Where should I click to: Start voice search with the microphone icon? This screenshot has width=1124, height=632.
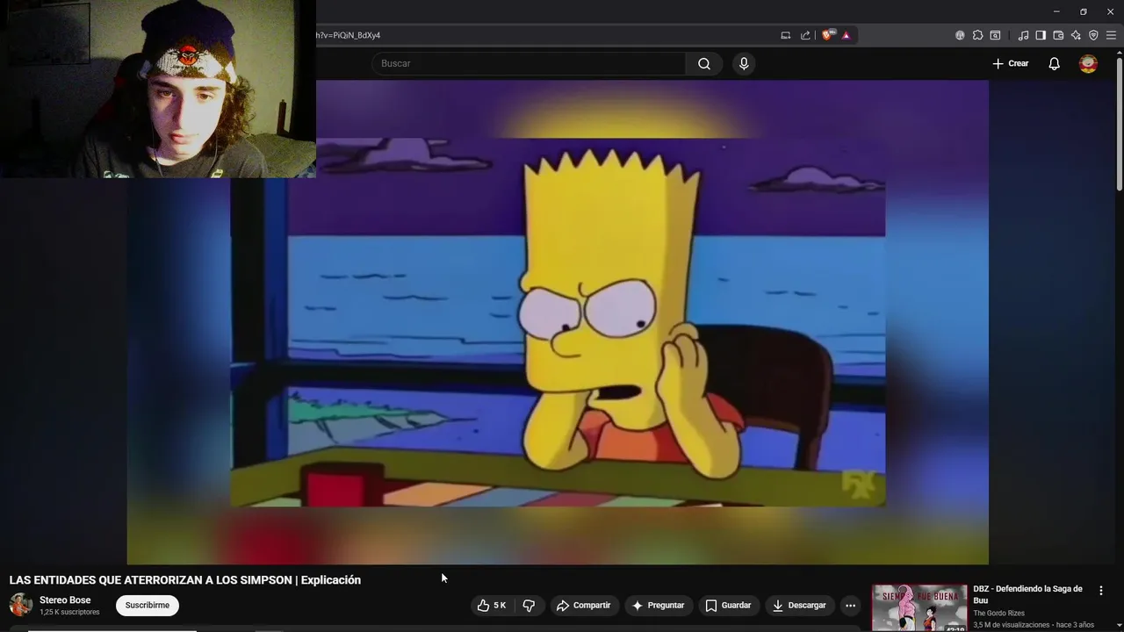tap(744, 63)
